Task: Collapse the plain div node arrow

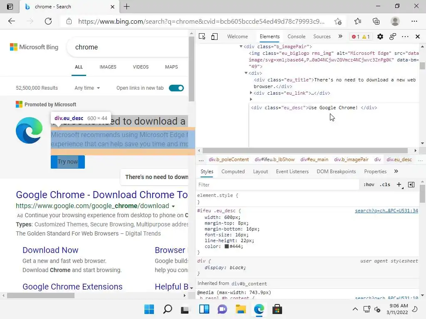Action: tap(246, 73)
